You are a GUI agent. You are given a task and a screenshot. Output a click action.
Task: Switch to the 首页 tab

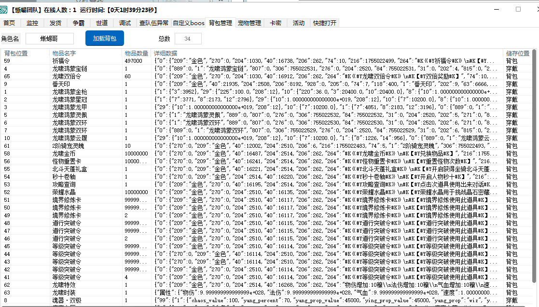tap(9, 23)
